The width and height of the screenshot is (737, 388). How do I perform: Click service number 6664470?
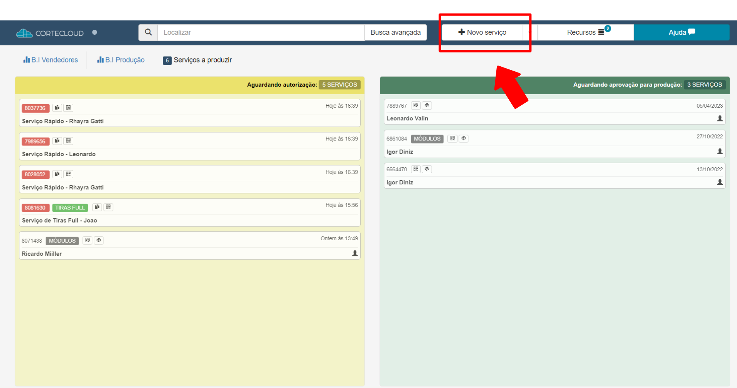(396, 169)
